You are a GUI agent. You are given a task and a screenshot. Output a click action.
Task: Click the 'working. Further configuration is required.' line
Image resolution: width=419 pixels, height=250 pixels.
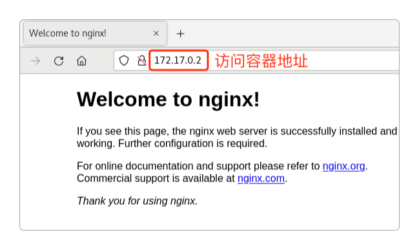[172, 143]
